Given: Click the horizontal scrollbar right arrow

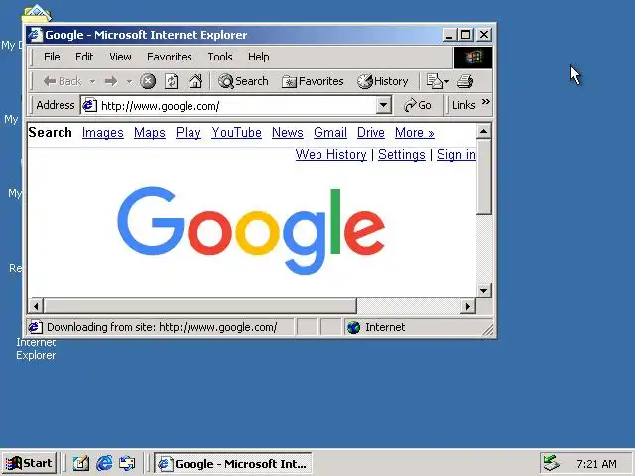Looking at the screenshot, I should point(468,306).
